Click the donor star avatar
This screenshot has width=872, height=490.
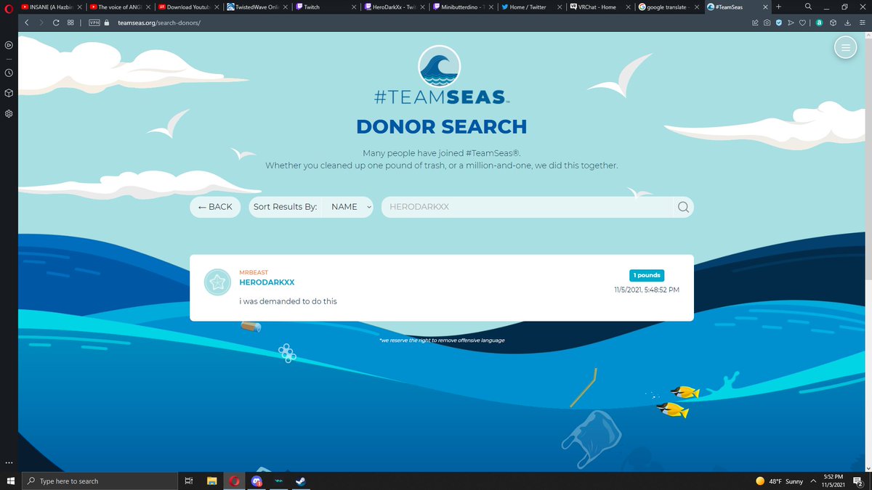(x=217, y=282)
